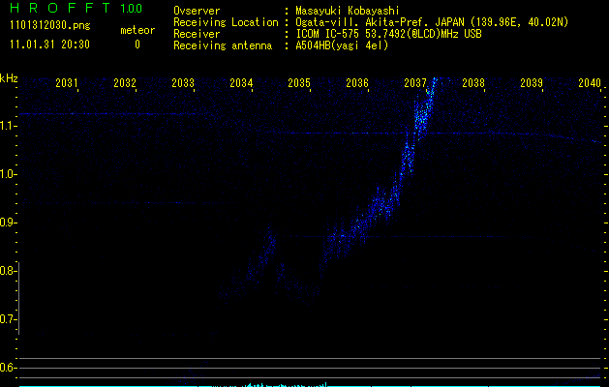
Task: Click the HROFFT 1.0.0 title text
Action: (x=76, y=8)
